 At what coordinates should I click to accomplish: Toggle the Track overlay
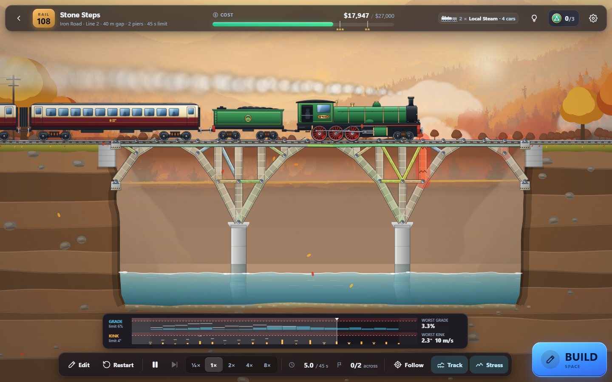(450, 365)
